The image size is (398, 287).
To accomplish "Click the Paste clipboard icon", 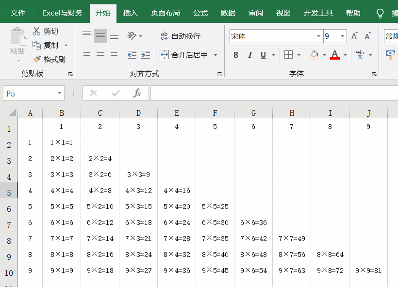I will point(18,37).
